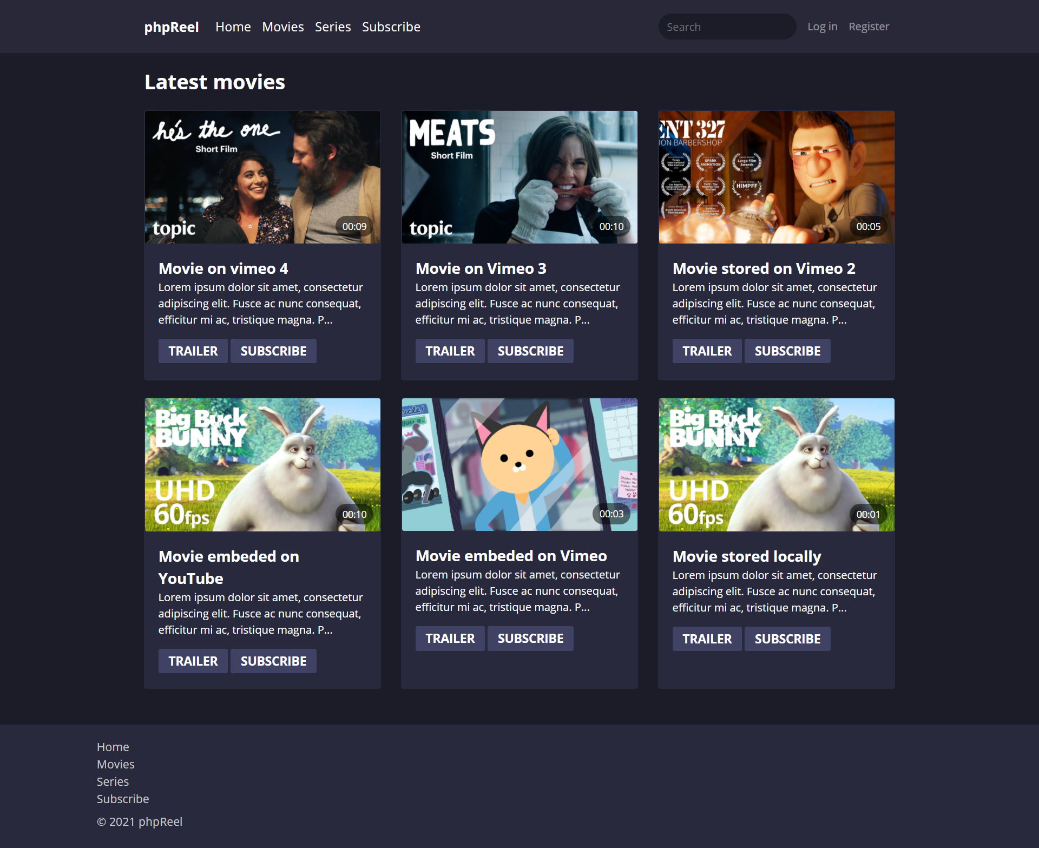Subscribe under Movie on Vimeo 3
1039x848 pixels.
coord(530,351)
